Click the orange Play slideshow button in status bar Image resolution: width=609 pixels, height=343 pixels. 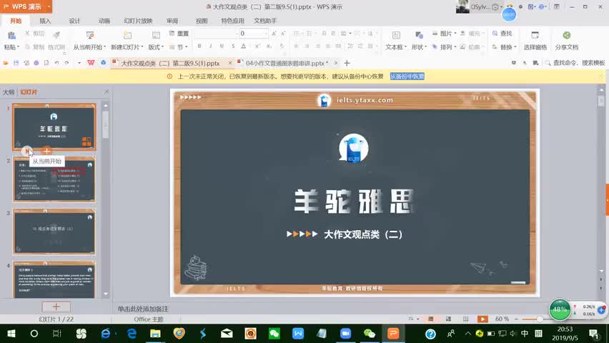[x=482, y=319]
